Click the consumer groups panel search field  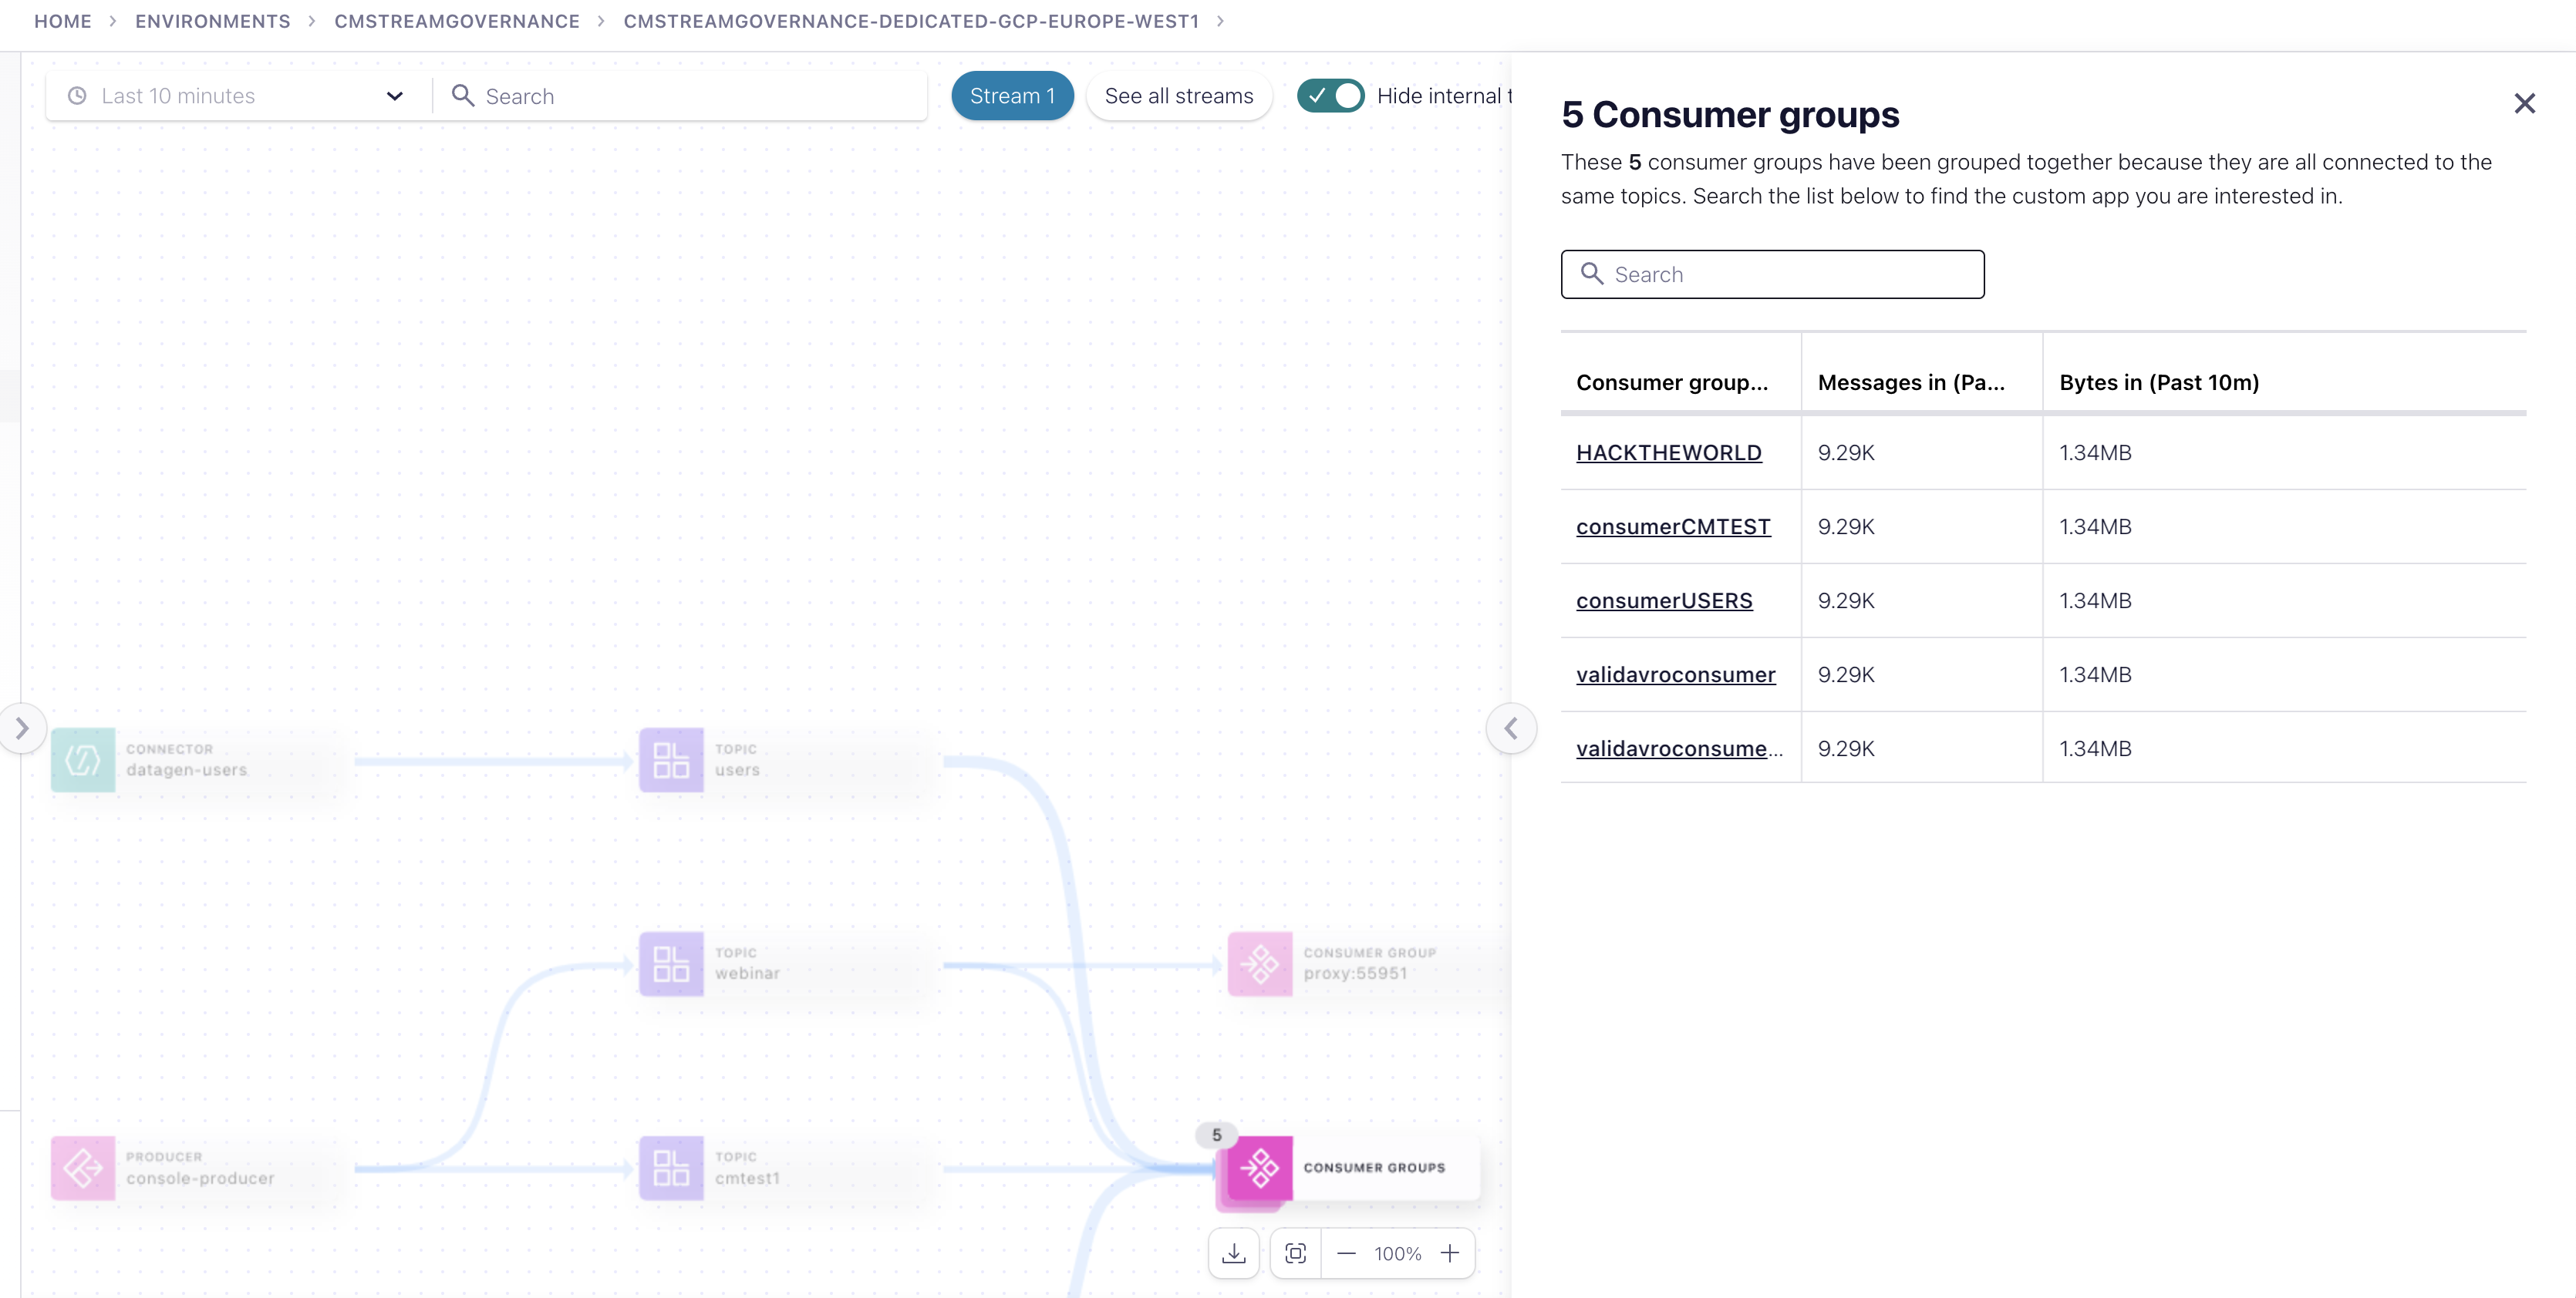[x=1772, y=275]
